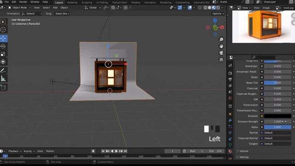The height and width of the screenshot is (166, 295).
Task: Activate the Rotate tool
Action: pos(3,46)
